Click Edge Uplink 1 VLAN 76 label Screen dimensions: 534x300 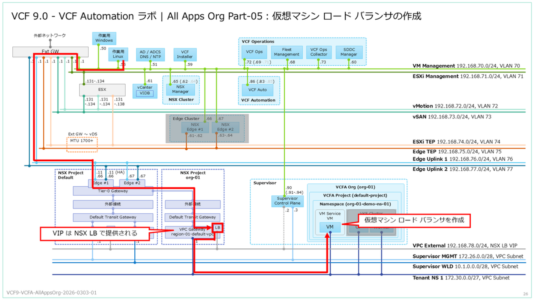(x=463, y=159)
